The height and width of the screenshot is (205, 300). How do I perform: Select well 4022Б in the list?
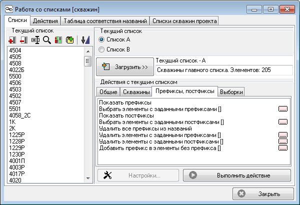pyautogui.click(x=16, y=70)
